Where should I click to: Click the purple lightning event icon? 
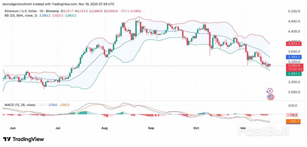(x=270, y=91)
